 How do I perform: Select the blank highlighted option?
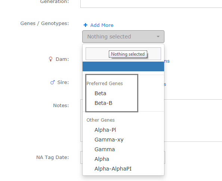[x=123, y=66]
